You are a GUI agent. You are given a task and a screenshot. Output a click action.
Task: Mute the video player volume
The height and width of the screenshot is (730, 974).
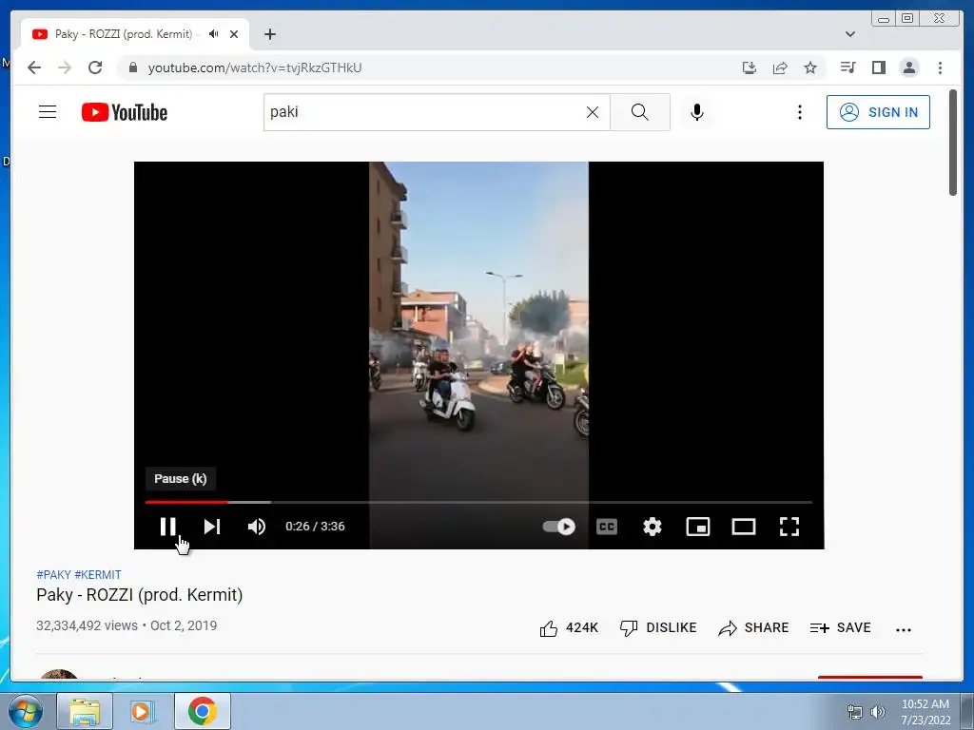[256, 527]
